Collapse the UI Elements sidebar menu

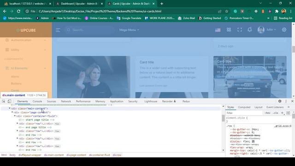(26, 68)
